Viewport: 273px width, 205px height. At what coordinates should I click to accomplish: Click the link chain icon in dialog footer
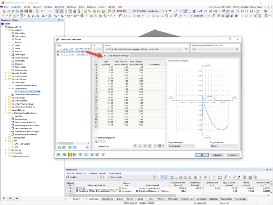click(92, 155)
